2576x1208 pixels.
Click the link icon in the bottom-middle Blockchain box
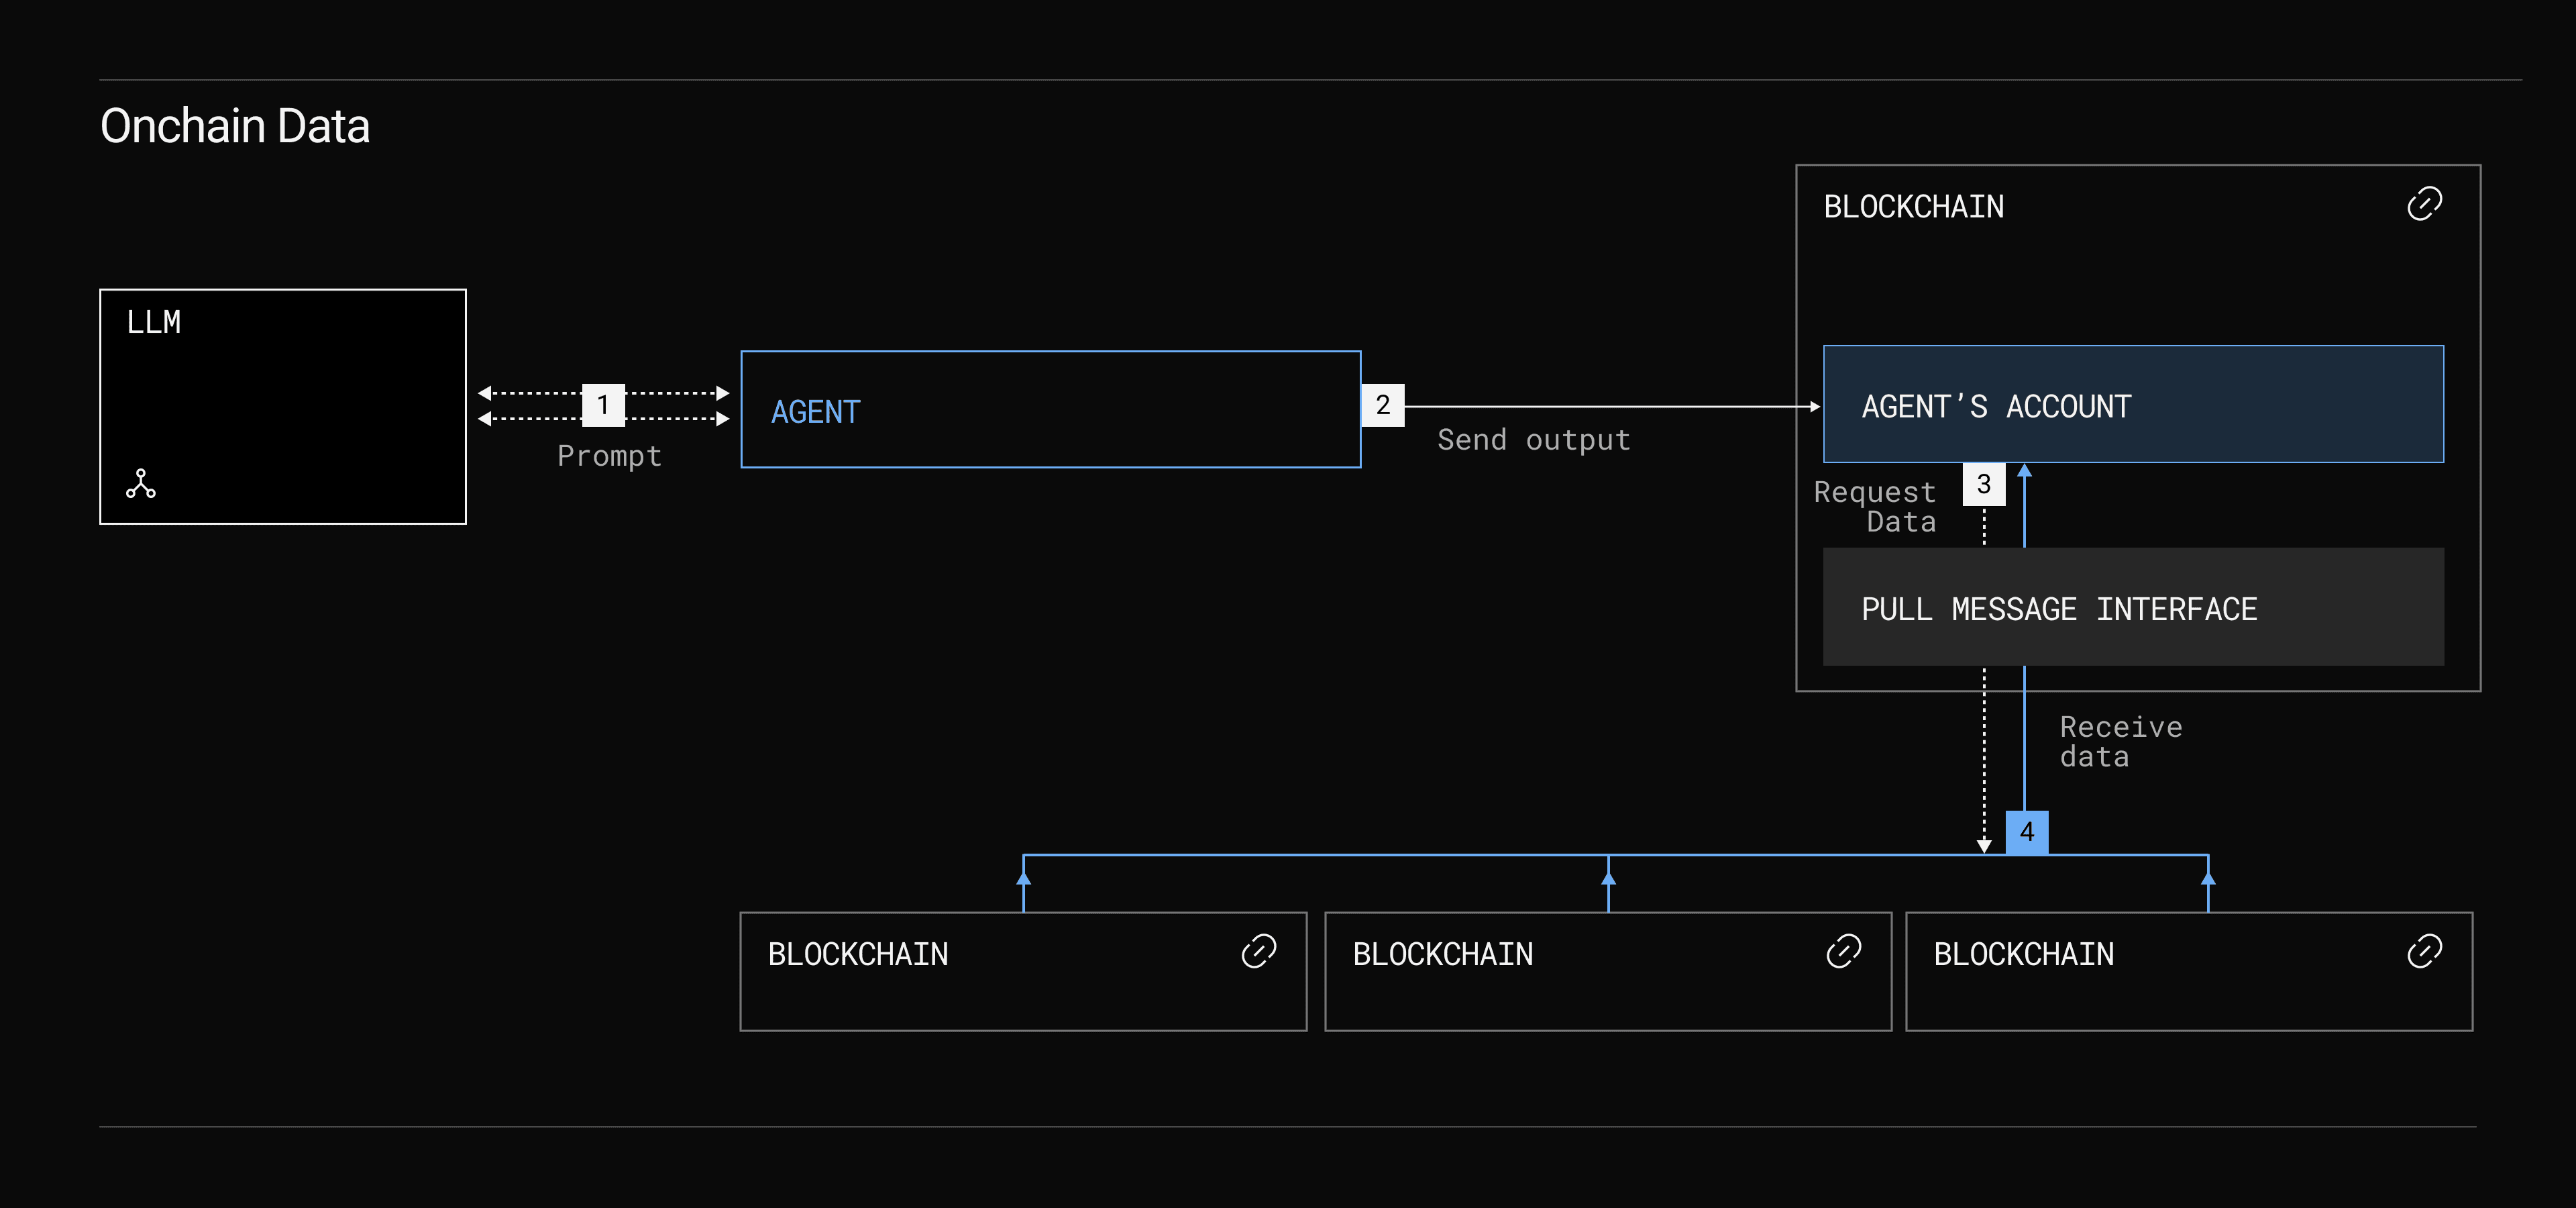[1843, 951]
